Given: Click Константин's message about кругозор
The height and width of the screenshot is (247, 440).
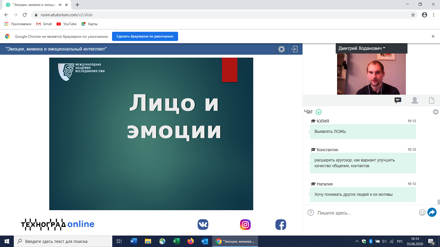Looking at the screenshot, I should coord(363,163).
